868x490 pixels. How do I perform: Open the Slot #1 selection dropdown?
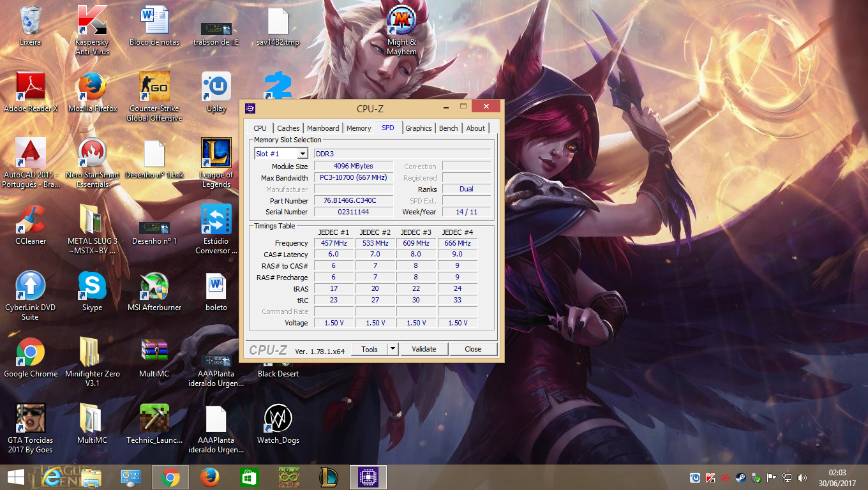[281, 154]
